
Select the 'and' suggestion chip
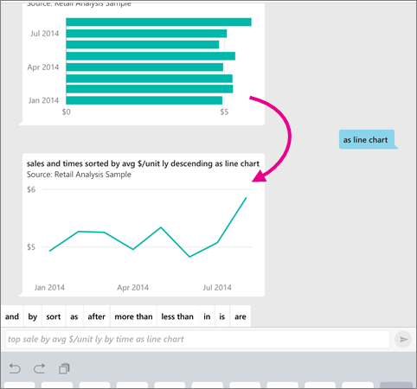click(12, 316)
